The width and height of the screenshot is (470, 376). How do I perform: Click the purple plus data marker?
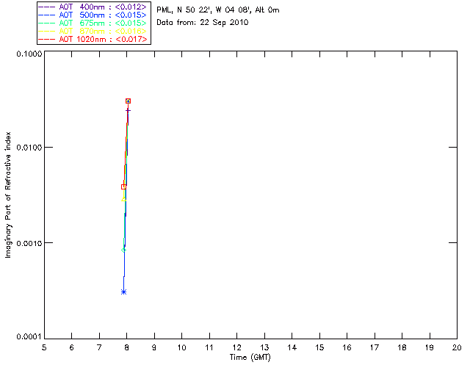click(128, 111)
